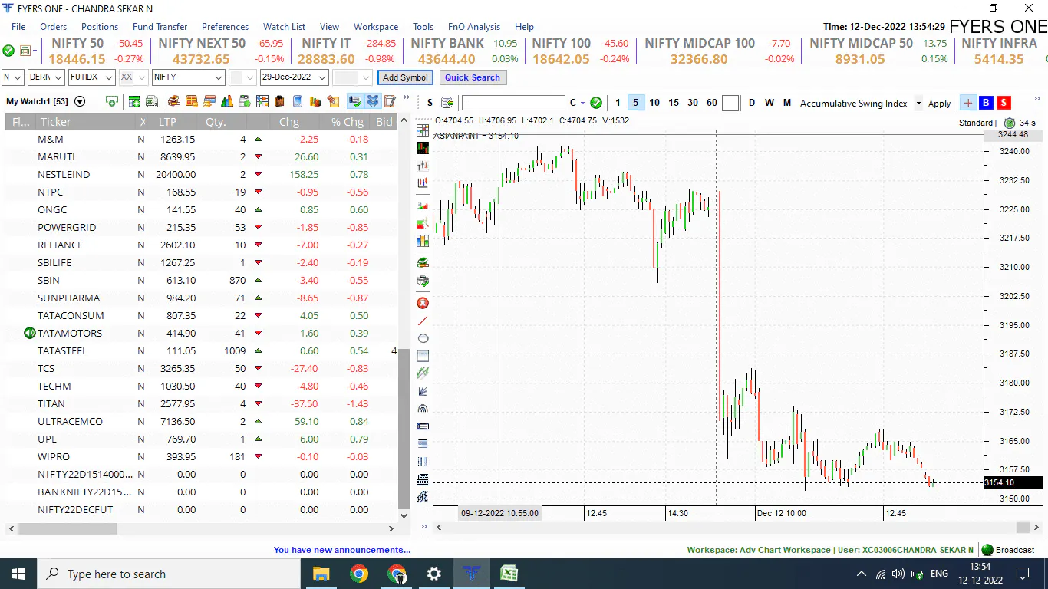Screen dimensions: 1048x589
Task: Select the TATAMOTORS row in the watchlist
Action: [201, 333]
